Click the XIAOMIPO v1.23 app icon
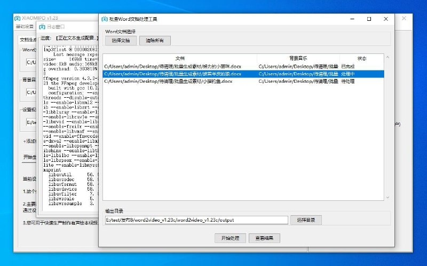 [17, 18]
